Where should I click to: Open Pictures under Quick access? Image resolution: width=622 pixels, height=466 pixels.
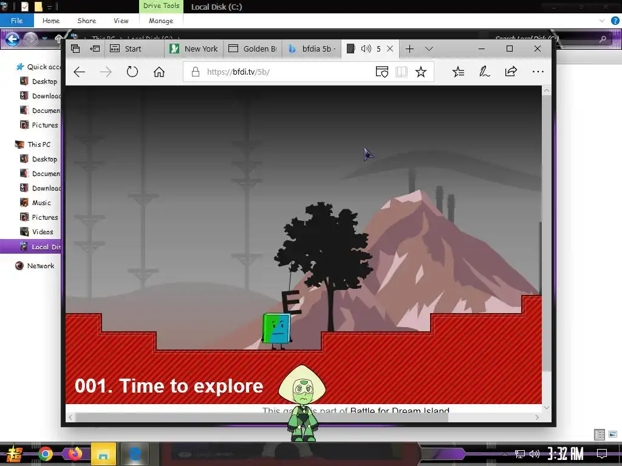coord(39,125)
